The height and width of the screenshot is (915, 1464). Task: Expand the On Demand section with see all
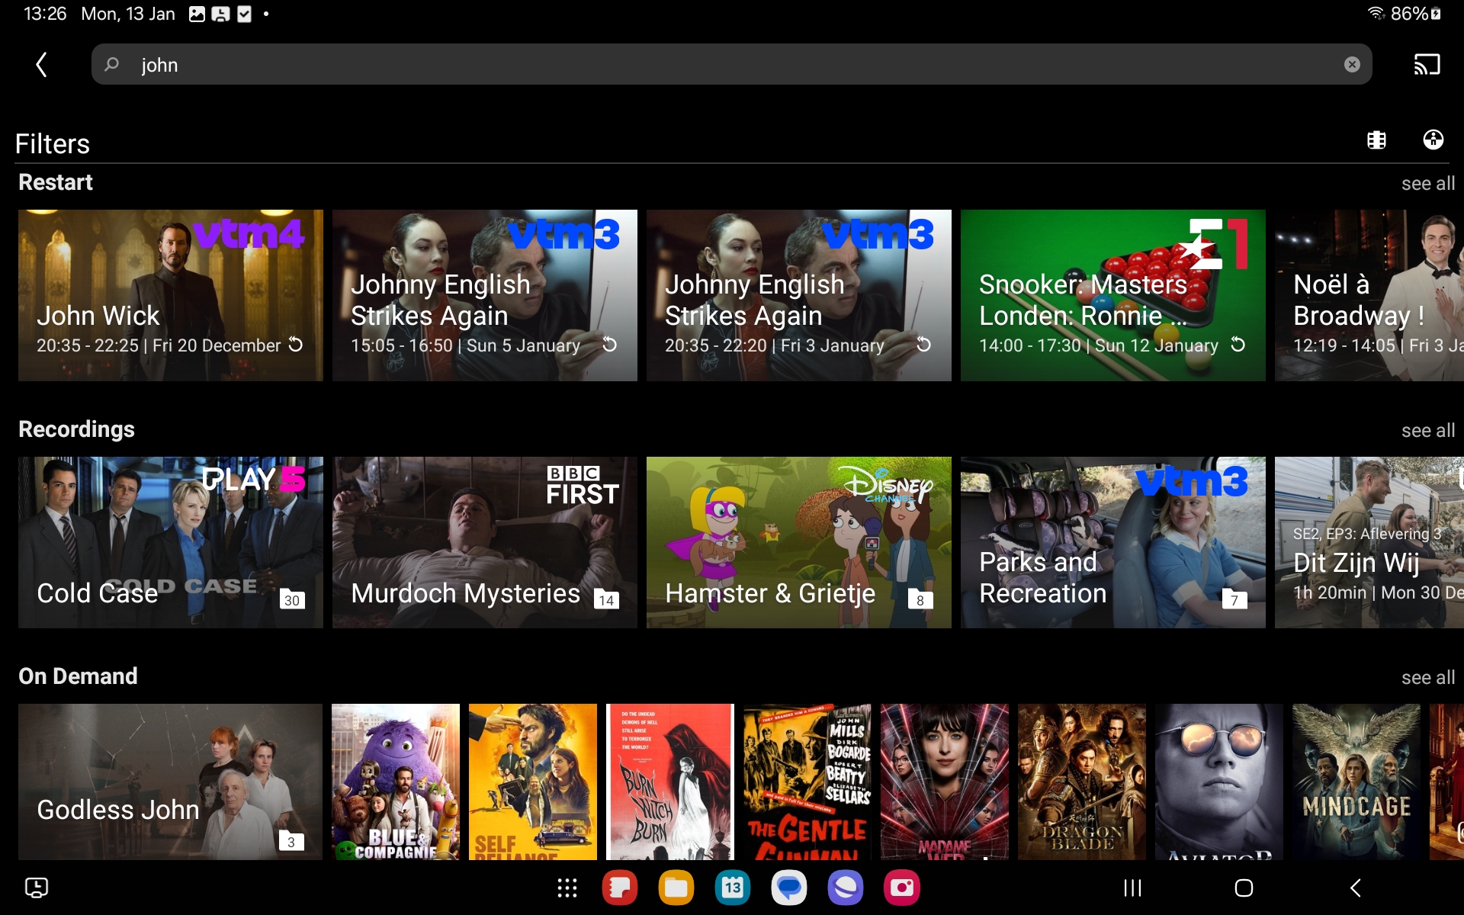coord(1427,678)
